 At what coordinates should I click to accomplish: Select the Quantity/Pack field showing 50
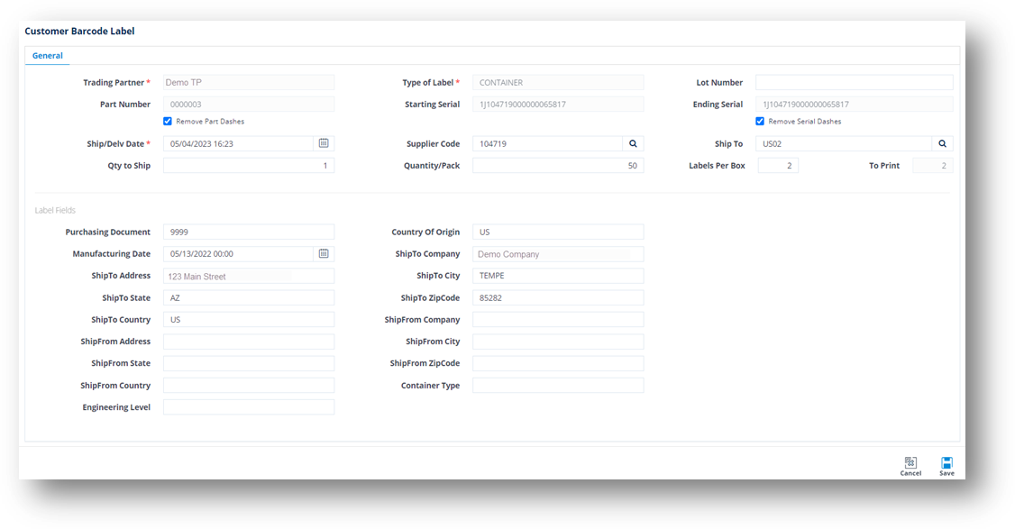pos(558,165)
